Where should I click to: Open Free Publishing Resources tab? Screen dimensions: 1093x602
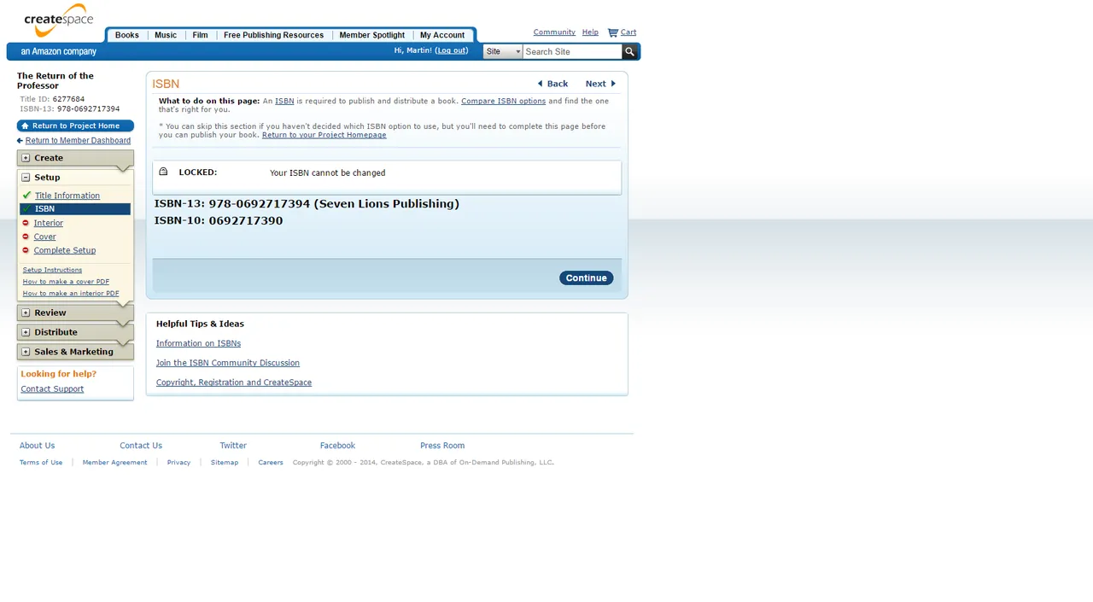(x=273, y=35)
